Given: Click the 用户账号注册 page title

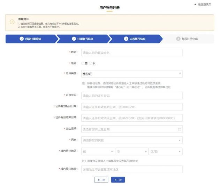Looking at the screenshot, I should 109,8.
